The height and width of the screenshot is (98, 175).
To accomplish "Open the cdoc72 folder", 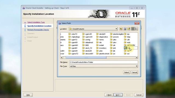I will (x=73, y=34).
